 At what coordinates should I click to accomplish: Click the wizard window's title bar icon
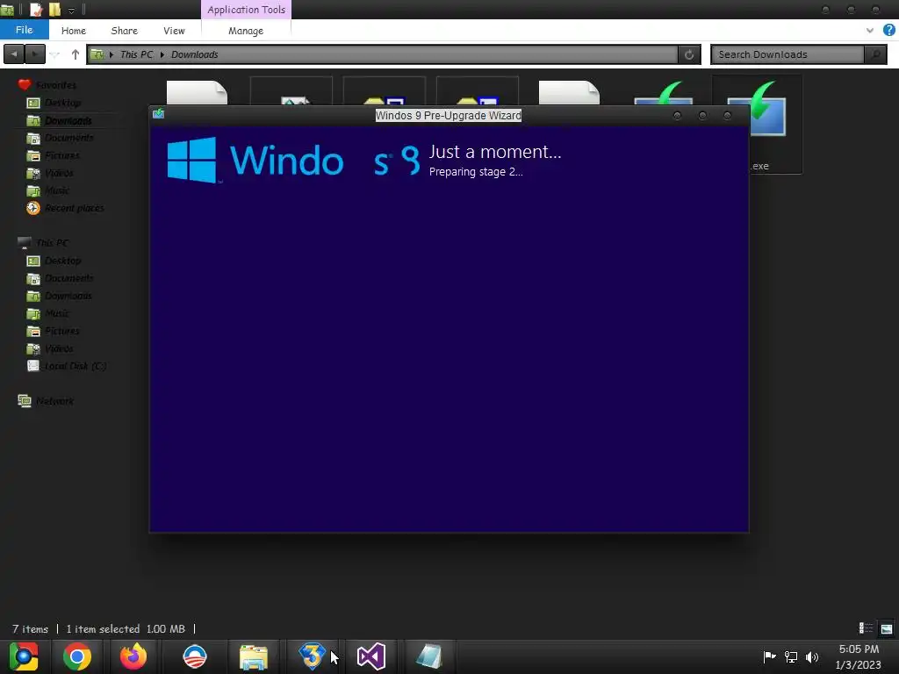pyautogui.click(x=158, y=114)
